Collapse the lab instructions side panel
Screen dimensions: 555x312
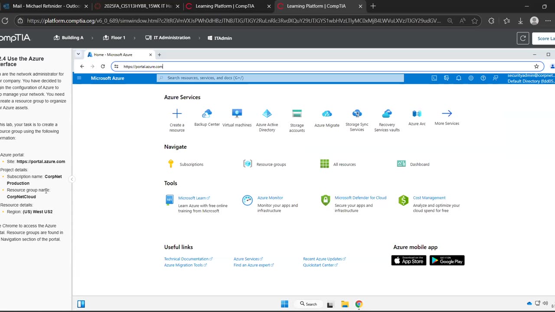point(72,179)
